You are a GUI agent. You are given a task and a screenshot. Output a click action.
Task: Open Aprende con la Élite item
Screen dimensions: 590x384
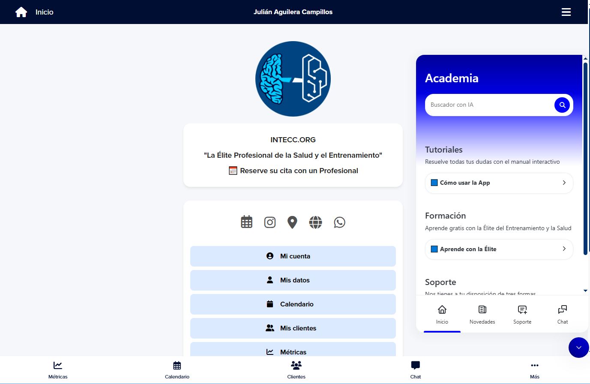click(499, 249)
